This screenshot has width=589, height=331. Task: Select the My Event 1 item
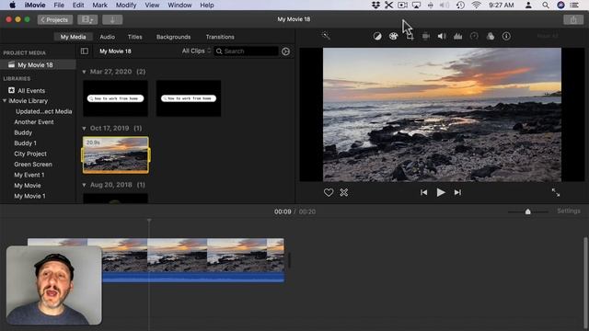click(x=29, y=175)
